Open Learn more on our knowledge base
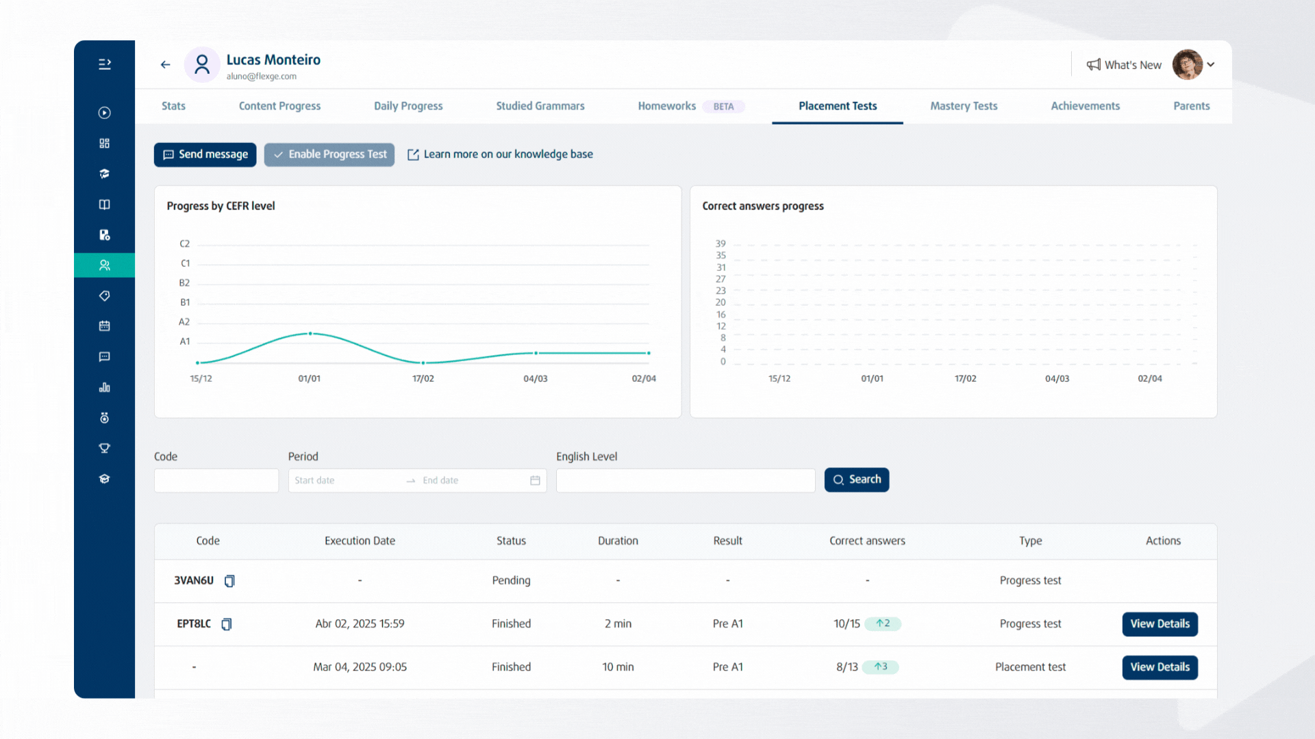This screenshot has height=739, width=1315. (500, 155)
